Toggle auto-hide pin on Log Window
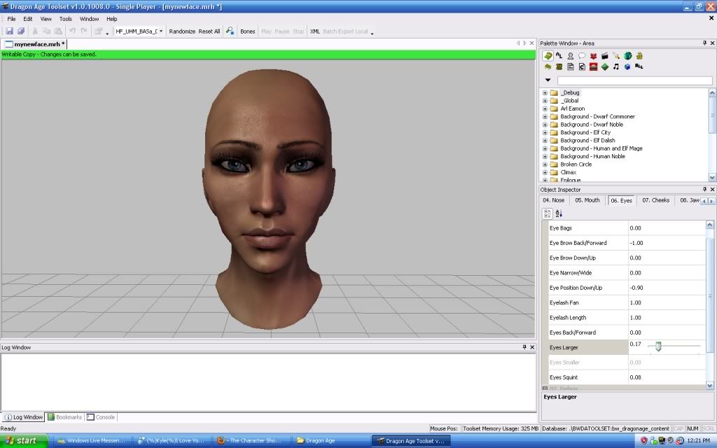 523,347
